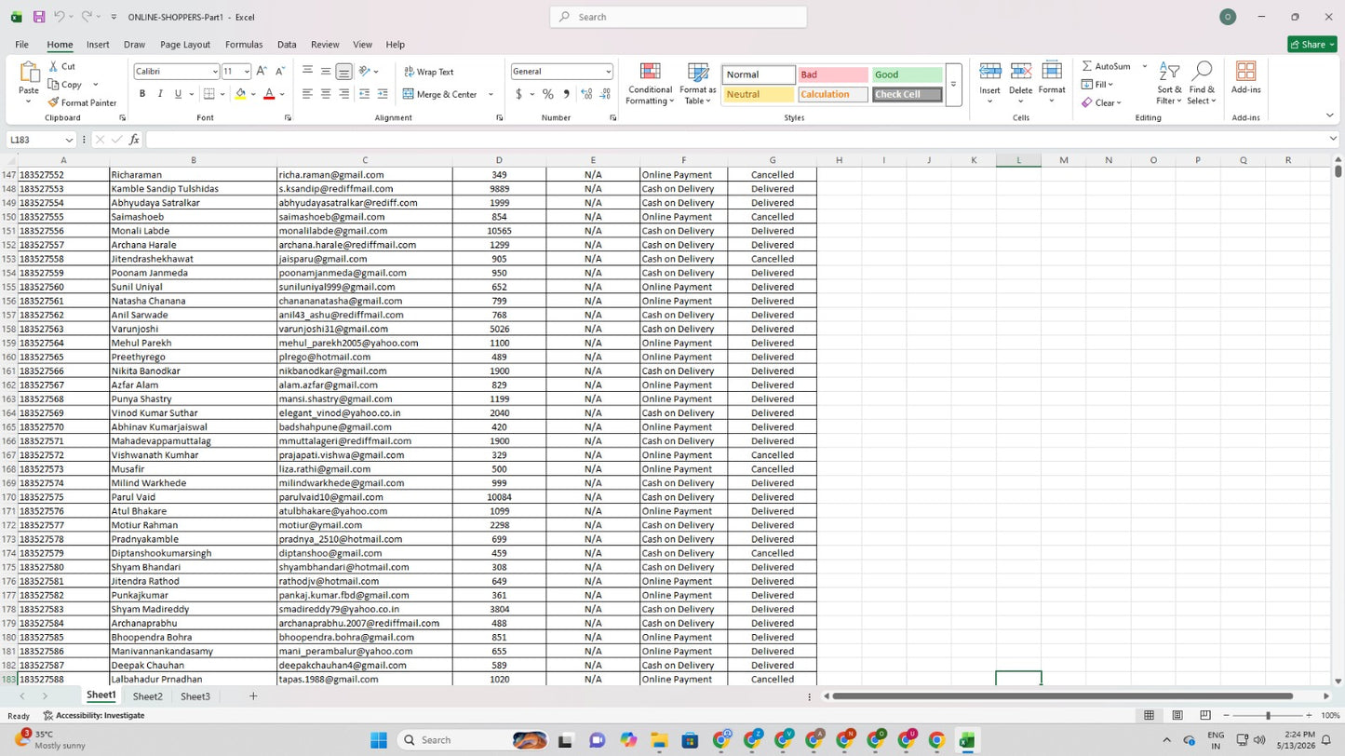Screen dimensions: 1345x756
Task: Decrease font size with small A icon
Action: point(279,71)
